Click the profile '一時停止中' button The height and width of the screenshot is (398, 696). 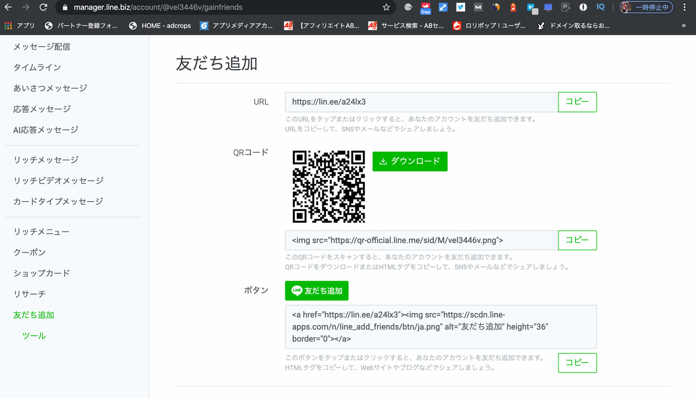[646, 8]
